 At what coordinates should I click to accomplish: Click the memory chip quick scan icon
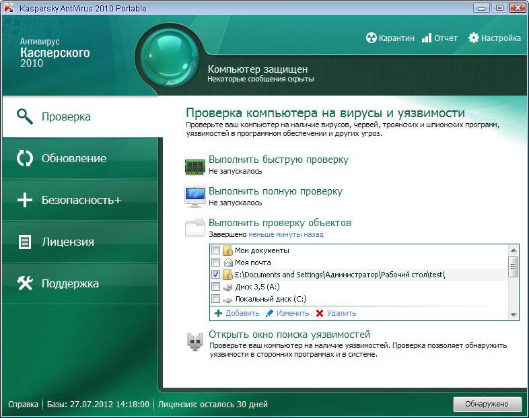pyautogui.click(x=195, y=167)
